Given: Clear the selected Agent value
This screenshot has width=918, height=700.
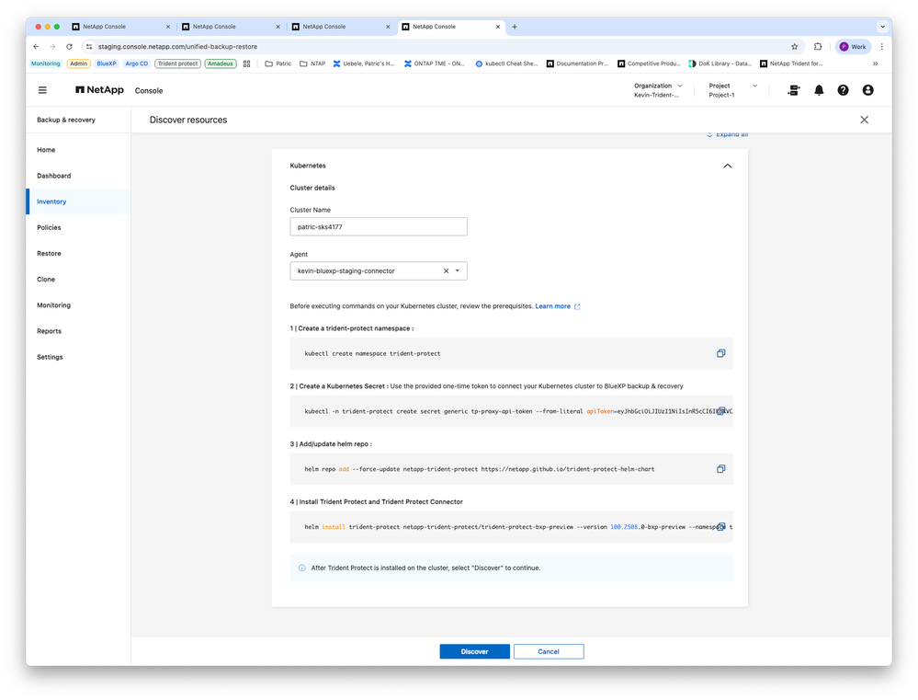Looking at the screenshot, I should 446,270.
